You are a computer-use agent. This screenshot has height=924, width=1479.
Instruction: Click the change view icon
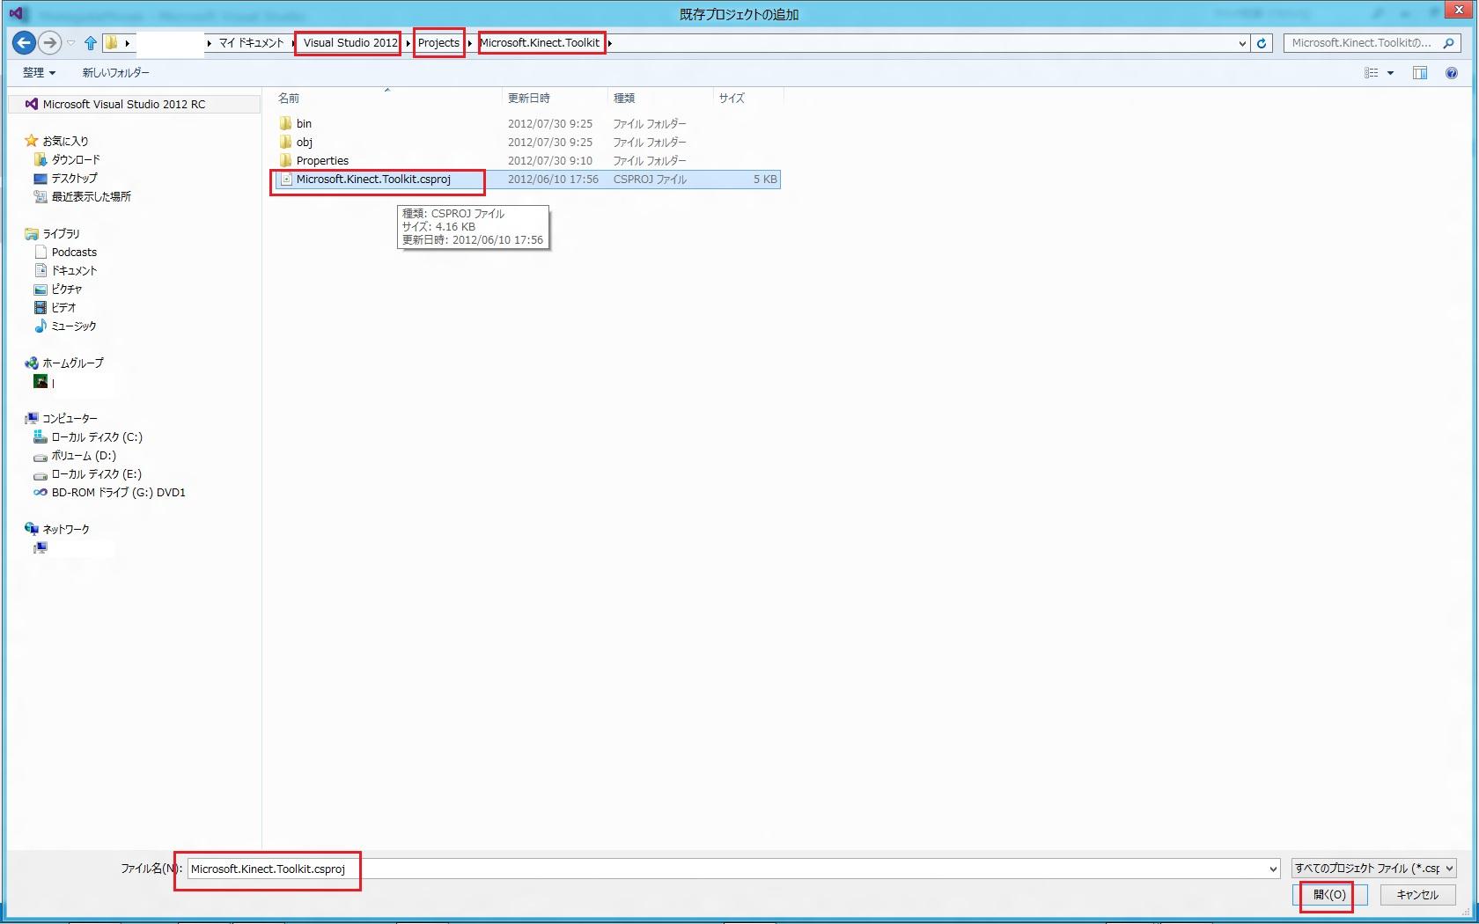[x=1372, y=73]
